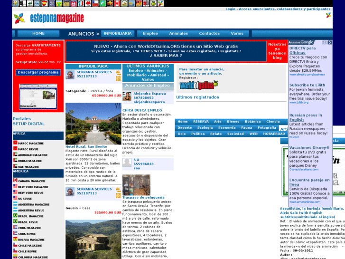The width and height of the screenshot is (345, 259).
Task: Click the Morocco flag next to MAROC MAGAZINE
Action: coord(15,143)
